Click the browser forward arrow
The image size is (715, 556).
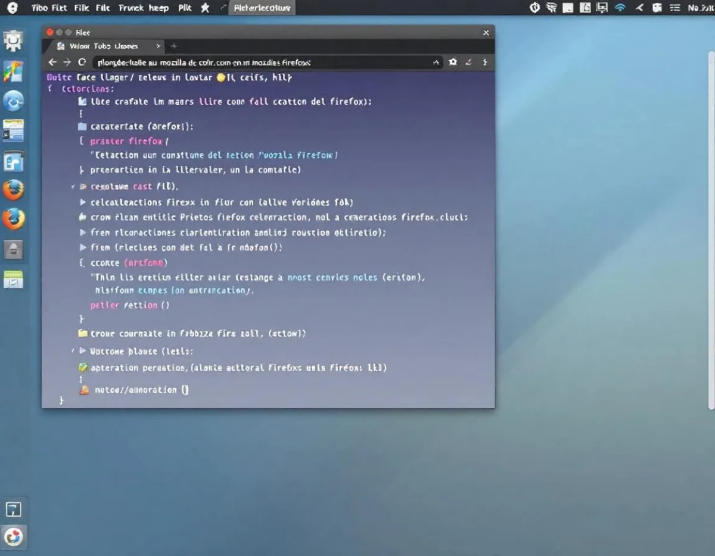coord(67,62)
